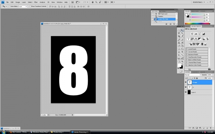Select the Paint Bucket tool
The image size is (215, 134).
pos(182,46)
